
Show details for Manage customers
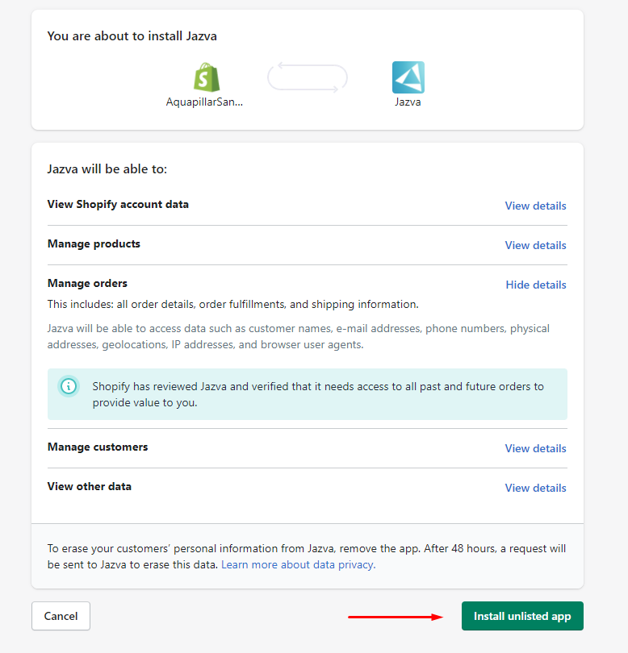coord(535,448)
